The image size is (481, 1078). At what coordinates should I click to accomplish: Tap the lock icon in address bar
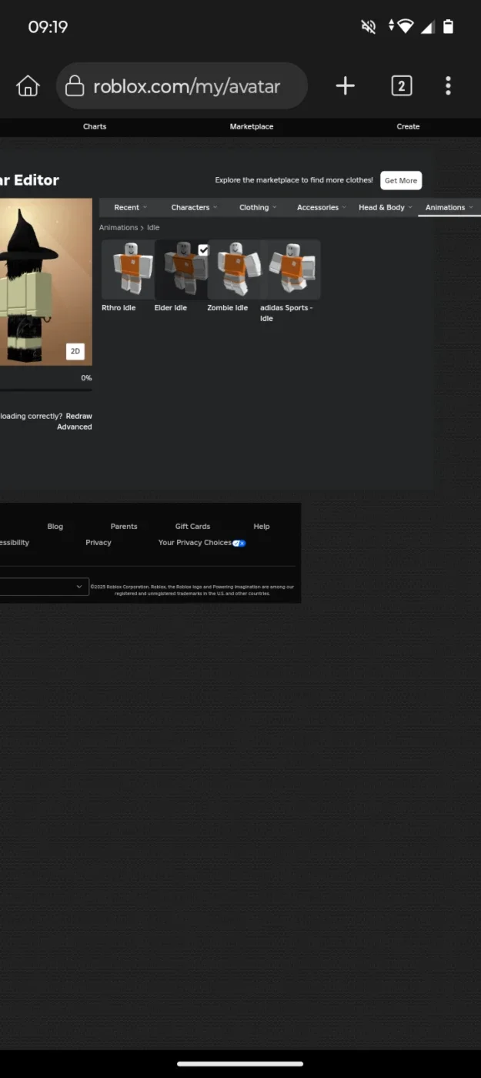point(75,85)
